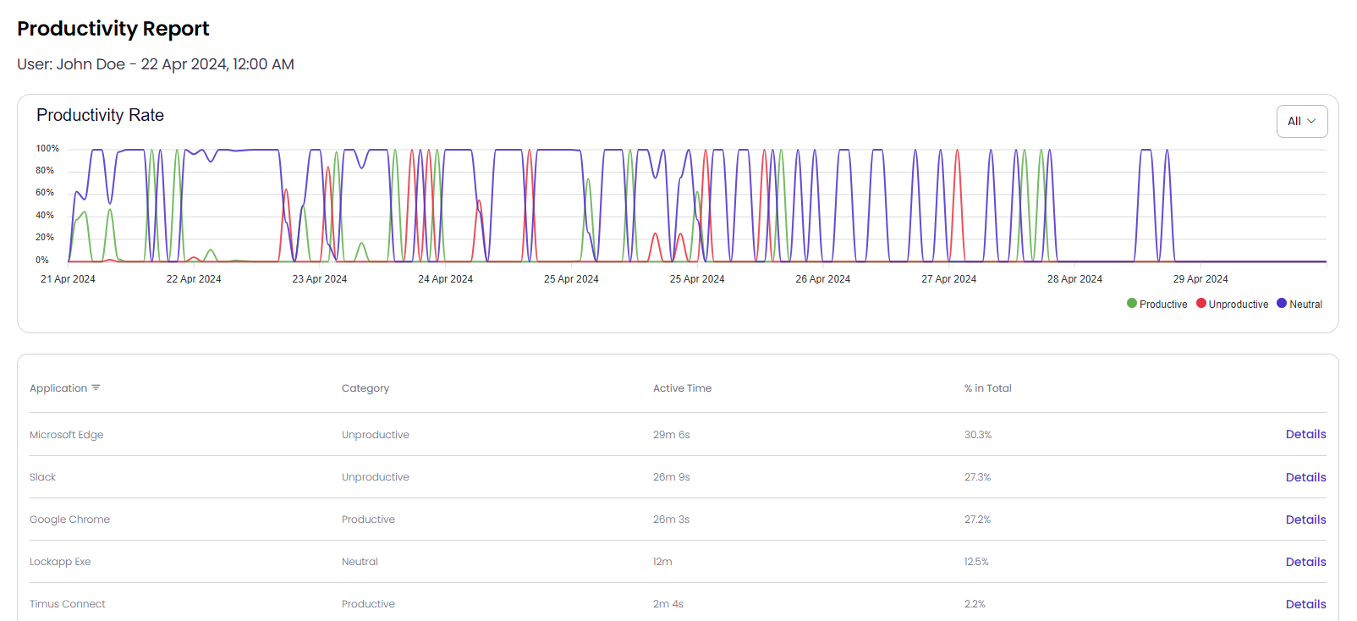Click the 12.5% total value
This screenshot has height=621, width=1357.
976,562
